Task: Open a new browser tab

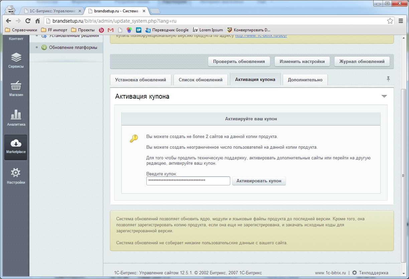Action: coord(155,11)
